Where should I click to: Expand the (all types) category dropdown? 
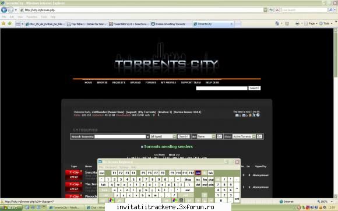point(174,136)
